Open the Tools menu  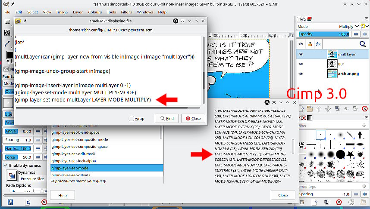click(111, 12)
